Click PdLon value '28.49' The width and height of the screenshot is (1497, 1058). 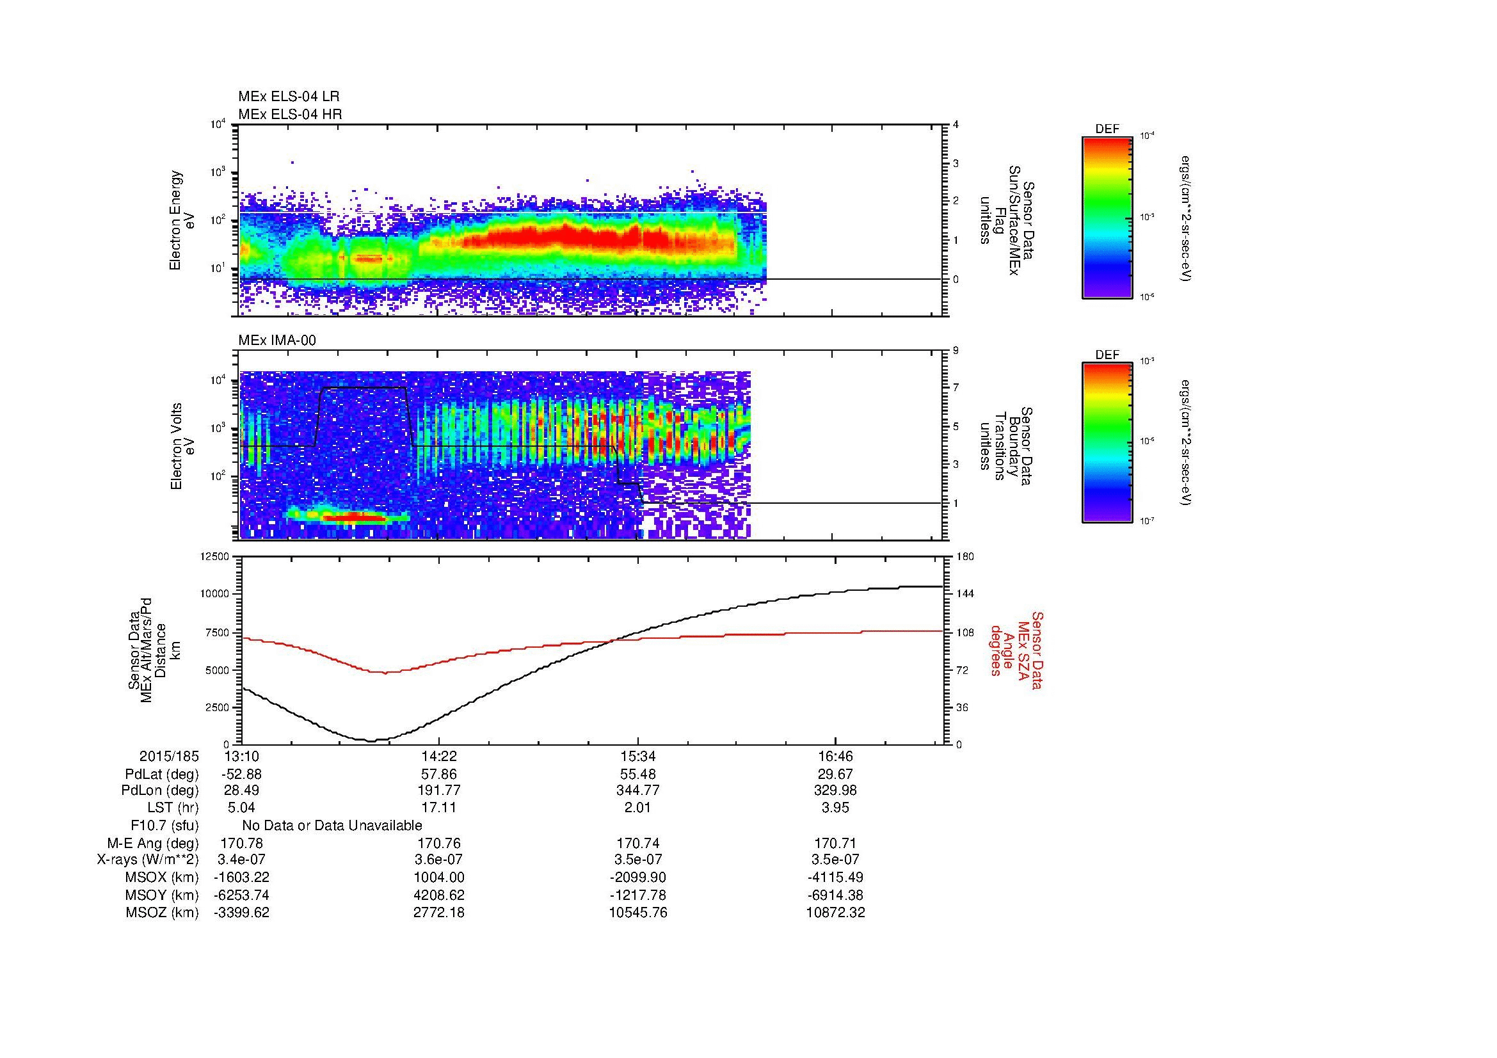pos(242,790)
